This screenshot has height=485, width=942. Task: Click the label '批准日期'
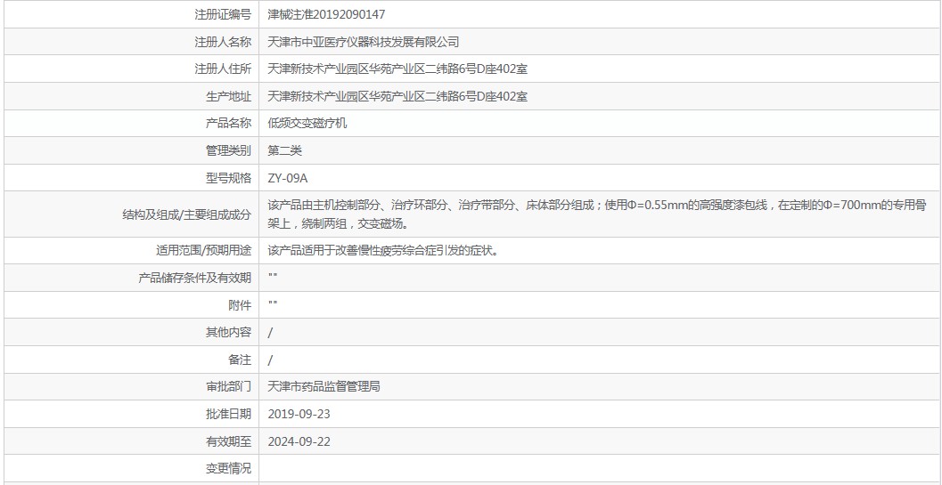coord(229,414)
